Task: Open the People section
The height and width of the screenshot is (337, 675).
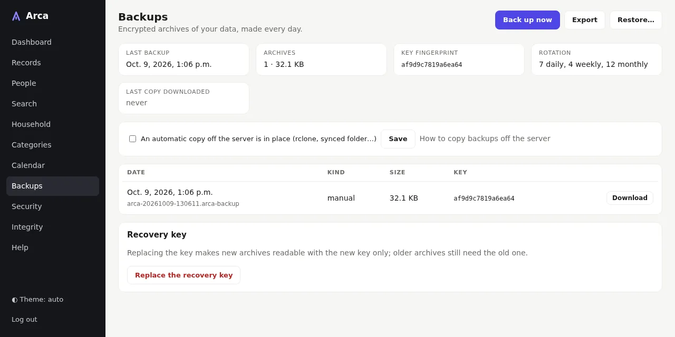Action: click(53, 83)
